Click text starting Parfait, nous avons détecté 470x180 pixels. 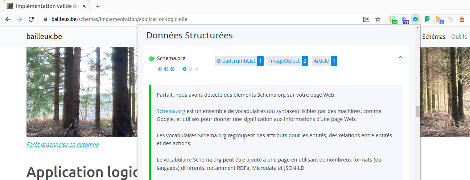click(x=246, y=95)
